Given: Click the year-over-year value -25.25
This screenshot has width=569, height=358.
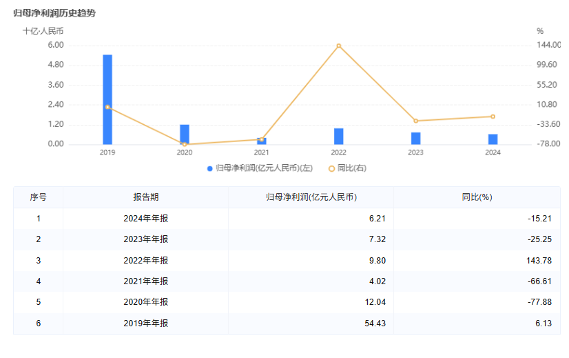Looking at the screenshot, I should (x=539, y=239).
